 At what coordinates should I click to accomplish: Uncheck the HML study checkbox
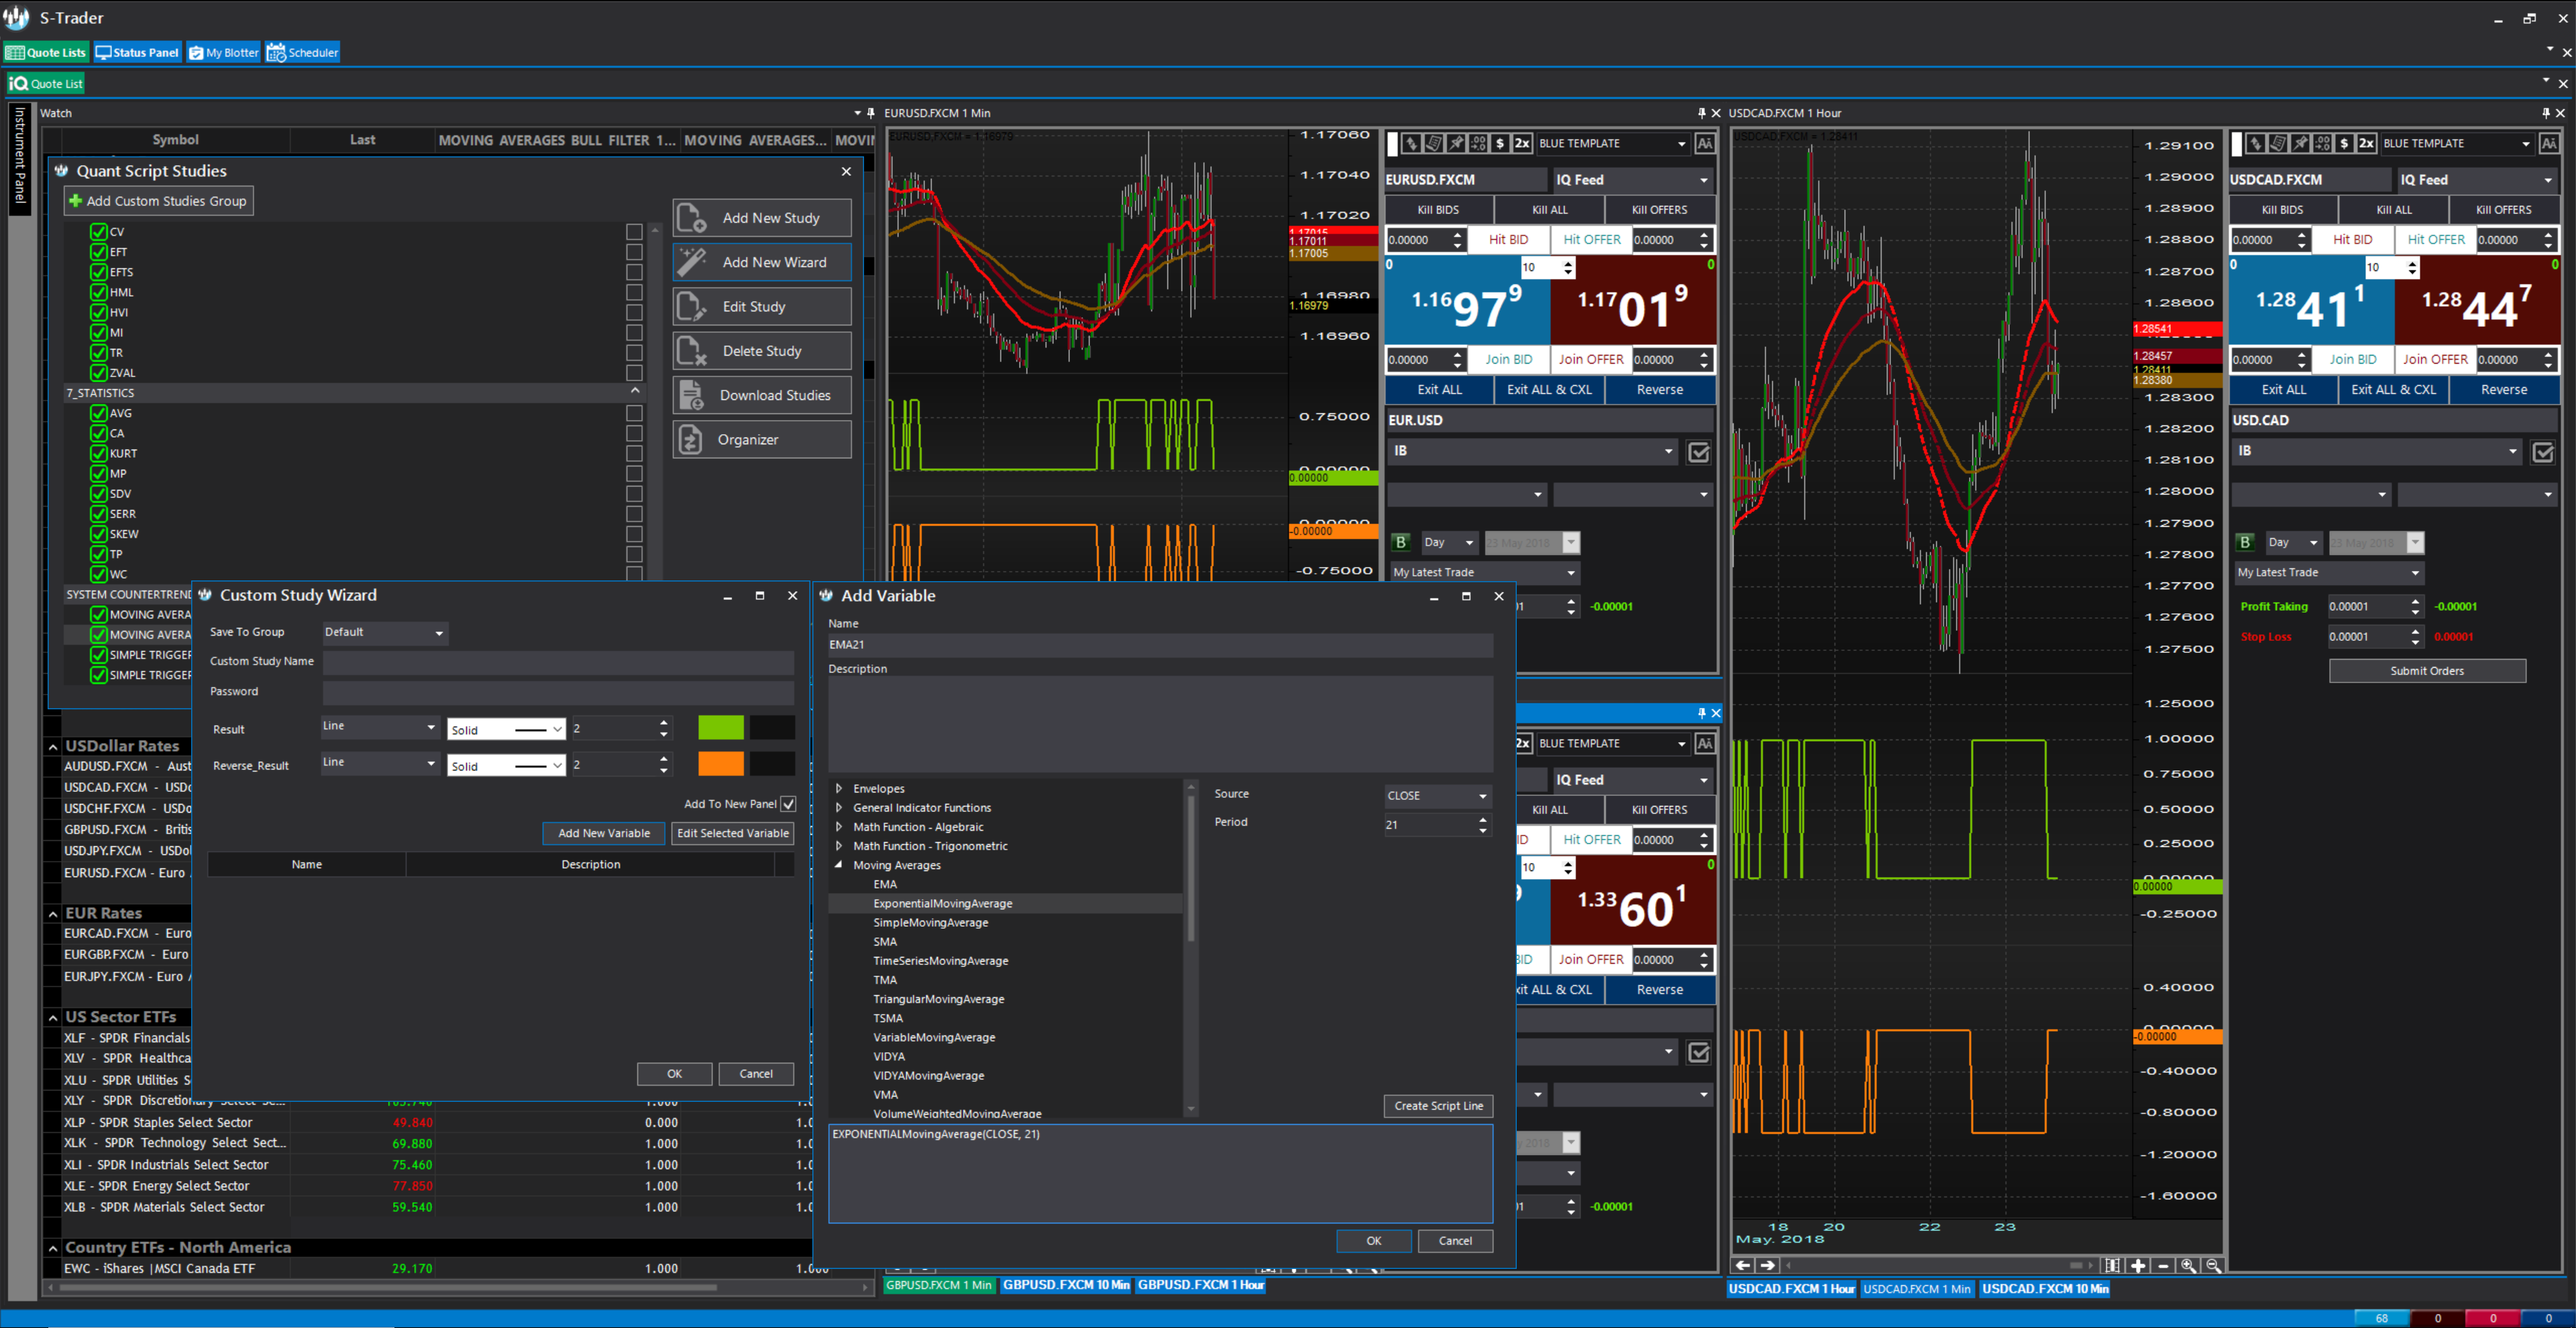point(98,292)
